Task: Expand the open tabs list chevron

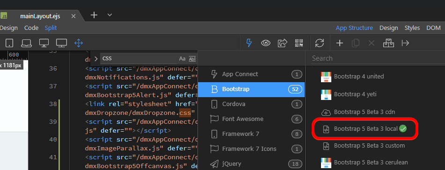Action: coord(110,15)
